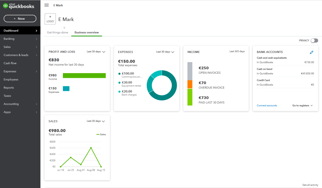The height and width of the screenshot is (188, 322).
Task: Click the Connect accounts link
Action: coord(267,105)
